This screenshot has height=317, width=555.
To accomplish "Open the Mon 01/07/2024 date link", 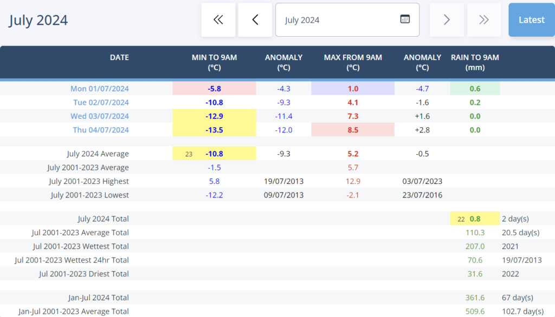I will coord(100,89).
